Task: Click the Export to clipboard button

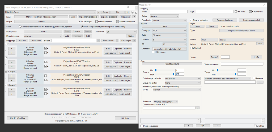Action: click(109, 17)
